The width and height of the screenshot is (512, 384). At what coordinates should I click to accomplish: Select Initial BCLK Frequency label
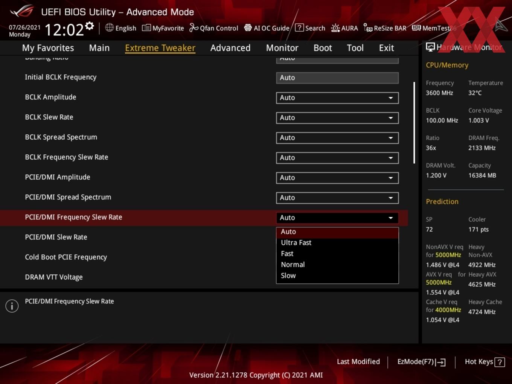[61, 77]
